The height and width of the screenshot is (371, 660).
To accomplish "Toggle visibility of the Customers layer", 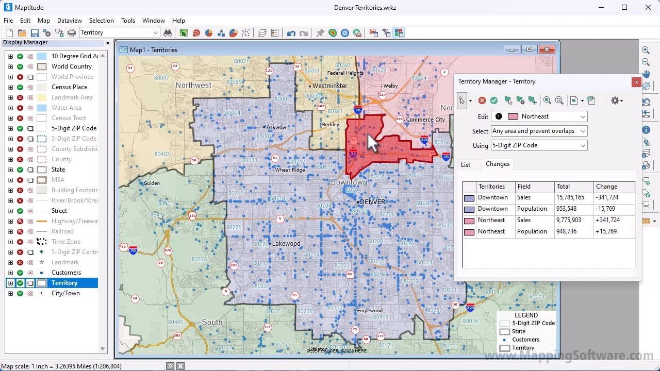I will pyautogui.click(x=20, y=273).
